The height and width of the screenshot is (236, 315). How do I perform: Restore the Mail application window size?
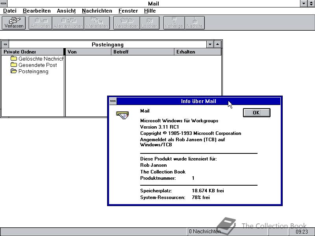click(x=311, y=4)
